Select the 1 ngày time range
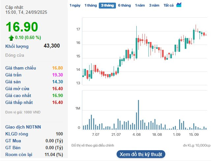The image size is (218, 161). (x=75, y=5)
